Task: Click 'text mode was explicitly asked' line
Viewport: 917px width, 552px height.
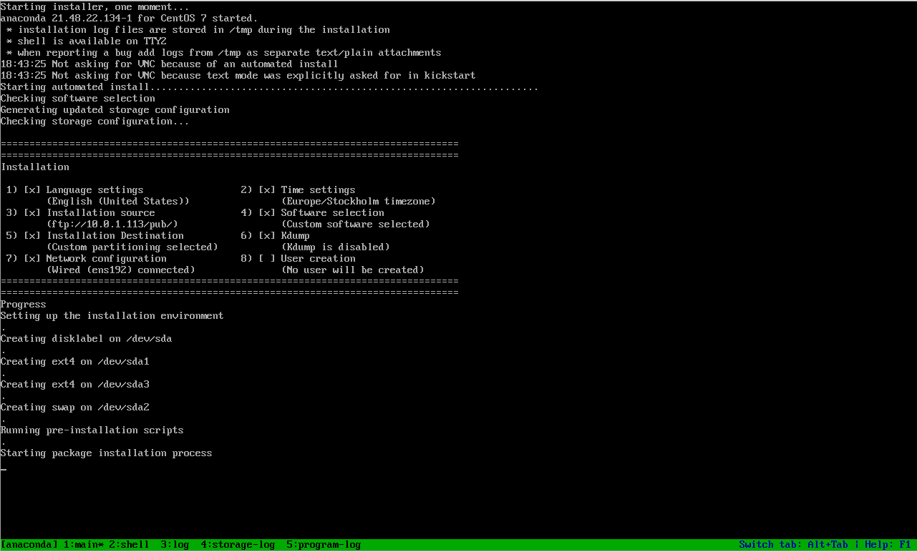Action: pyautogui.click(x=238, y=76)
